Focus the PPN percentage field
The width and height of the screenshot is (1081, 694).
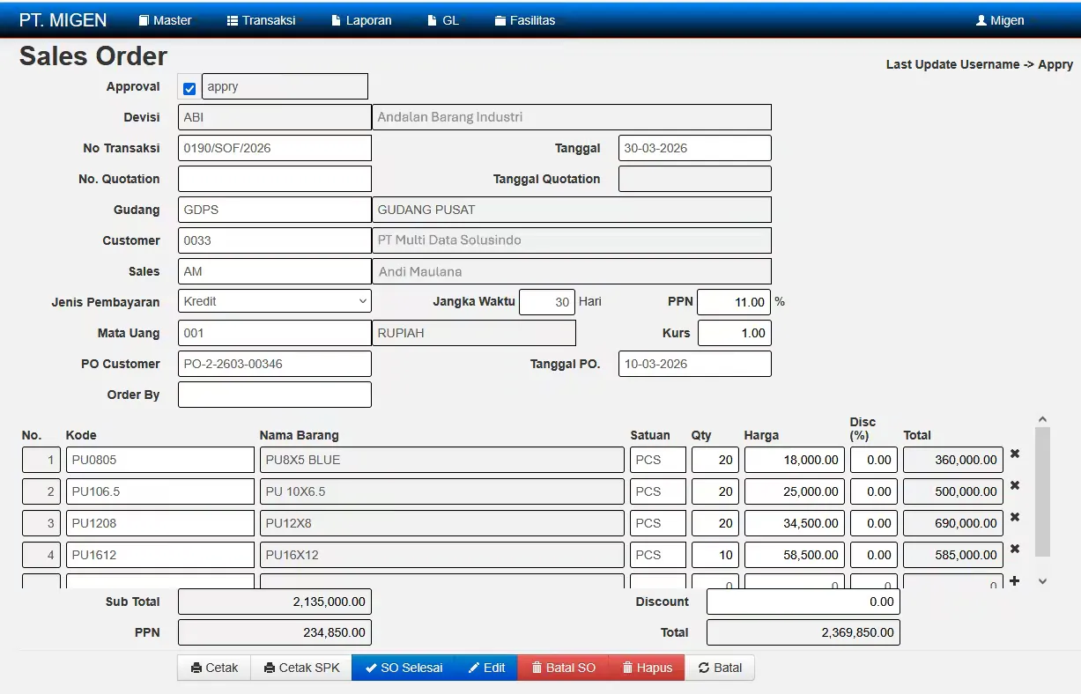[x=734, y=302]
